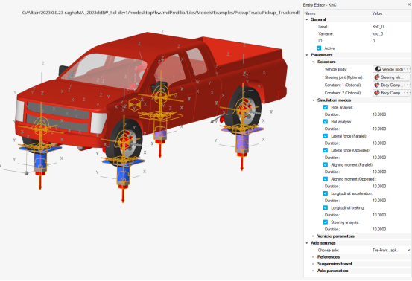Edit Duration under Aligning moment (Parallel)
The height and width of the screenshot is (281, 412).
pyautogui.click(x=379, y=172)
